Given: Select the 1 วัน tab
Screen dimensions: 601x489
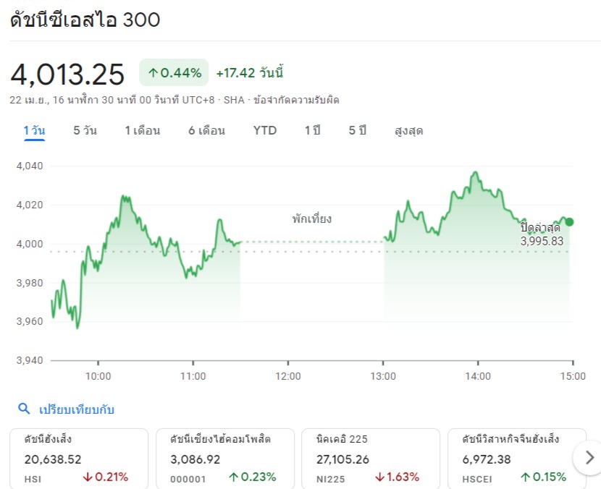Looking at the screenshot, I should pos(34,131).
